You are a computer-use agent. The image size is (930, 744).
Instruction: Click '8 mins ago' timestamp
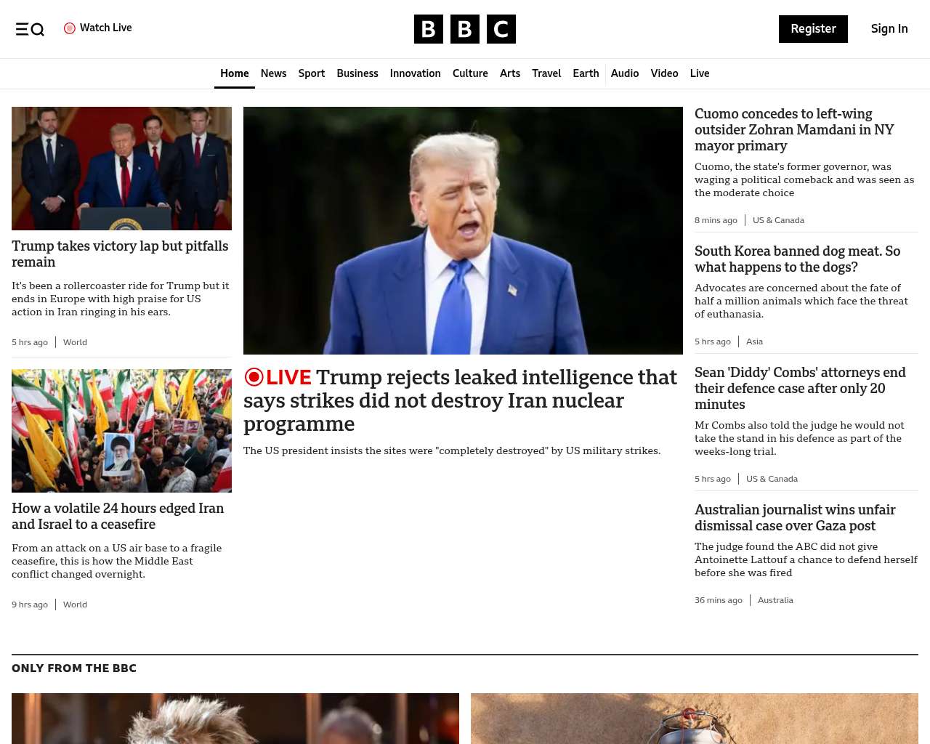[x=716, y=220]
